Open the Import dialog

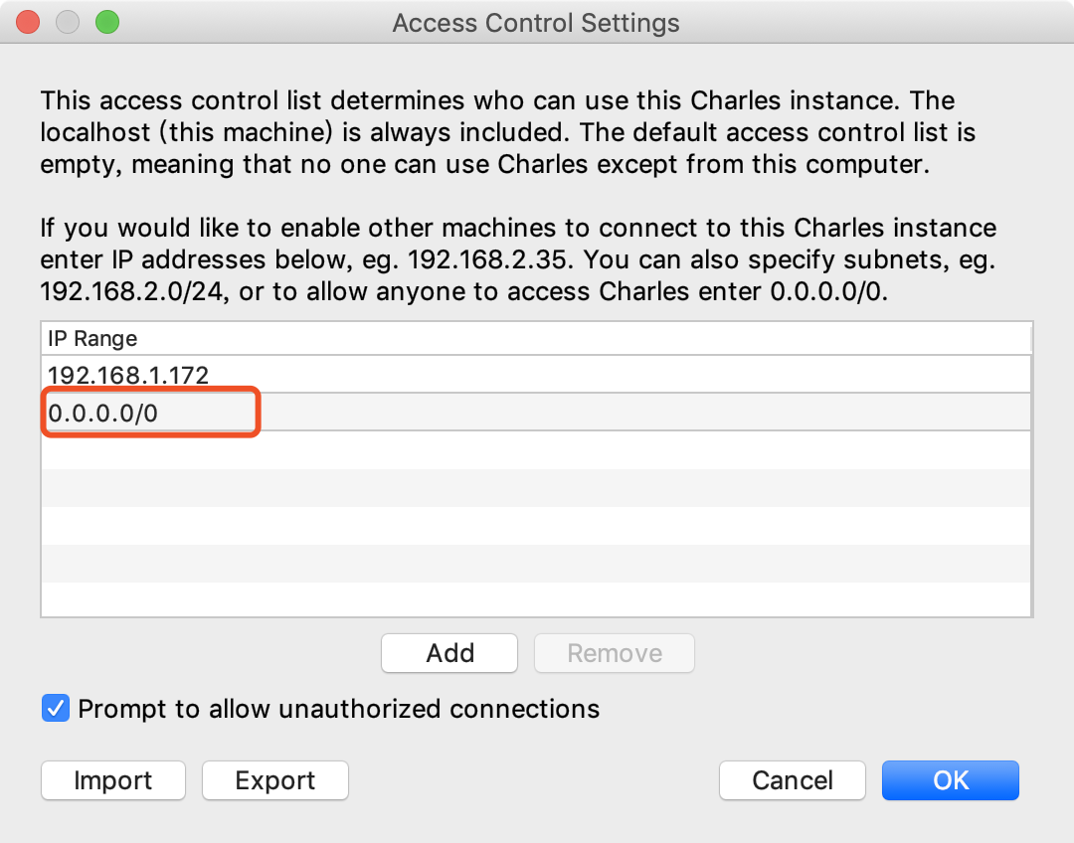pyautogui.click(x=113, y=780)
